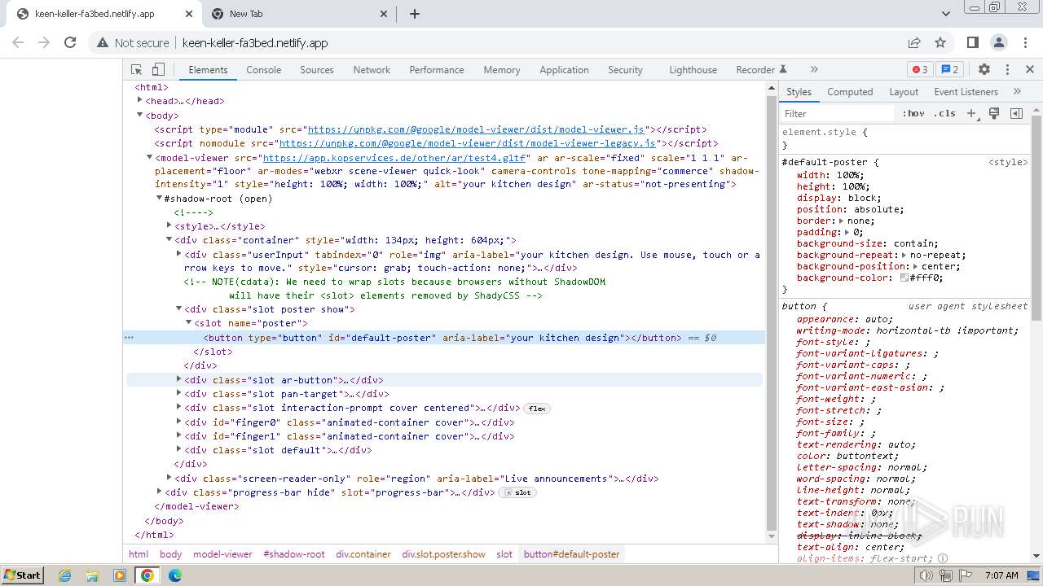Click the slot badge on progress-bar div
Screen dimensions: 1043x586
[518, 492]
